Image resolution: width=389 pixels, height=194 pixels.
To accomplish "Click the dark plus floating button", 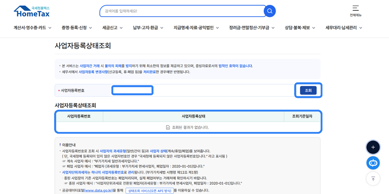I will (x=373, y=147).
